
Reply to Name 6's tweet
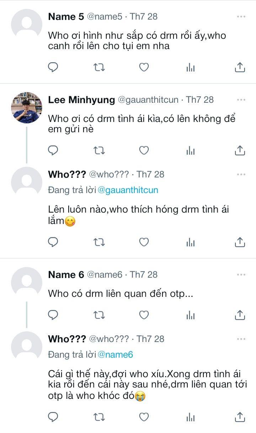(x=53, y=315)
